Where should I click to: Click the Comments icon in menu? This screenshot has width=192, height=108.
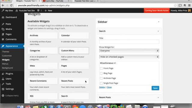[x=3, y=39]
